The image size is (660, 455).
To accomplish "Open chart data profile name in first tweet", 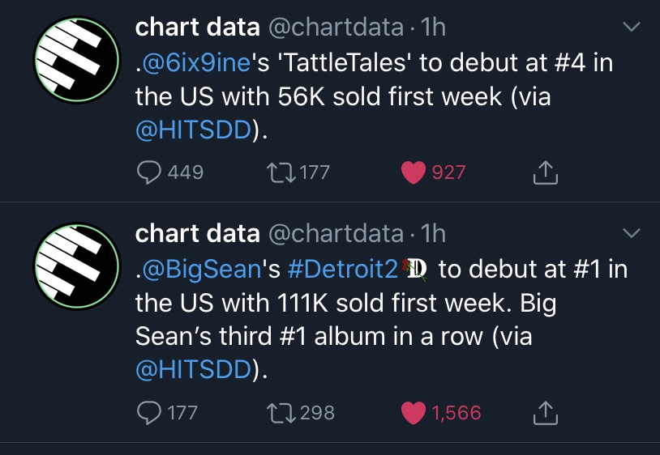I will [197, 28].
